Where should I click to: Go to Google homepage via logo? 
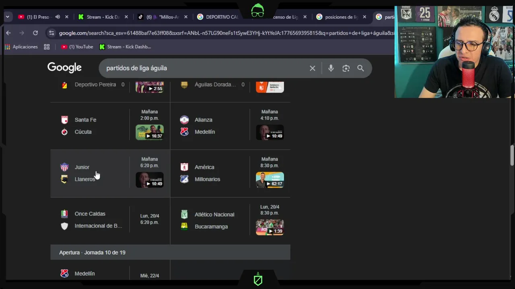[x=64, y=68]
